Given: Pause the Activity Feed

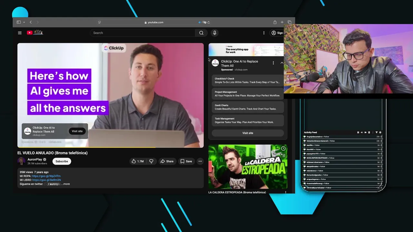Looking at the screenshot, I should [358, 132].
